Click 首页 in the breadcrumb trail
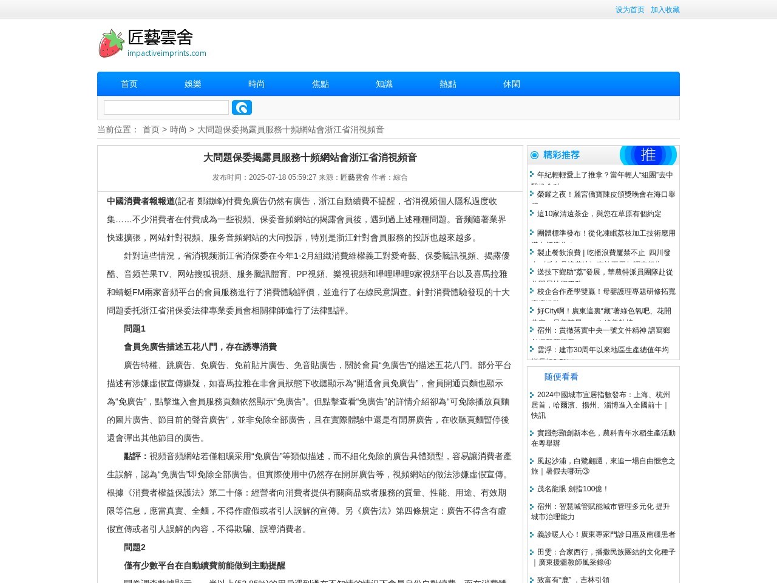The width and height of the screenshot is (777, 583). coord(151,129)
